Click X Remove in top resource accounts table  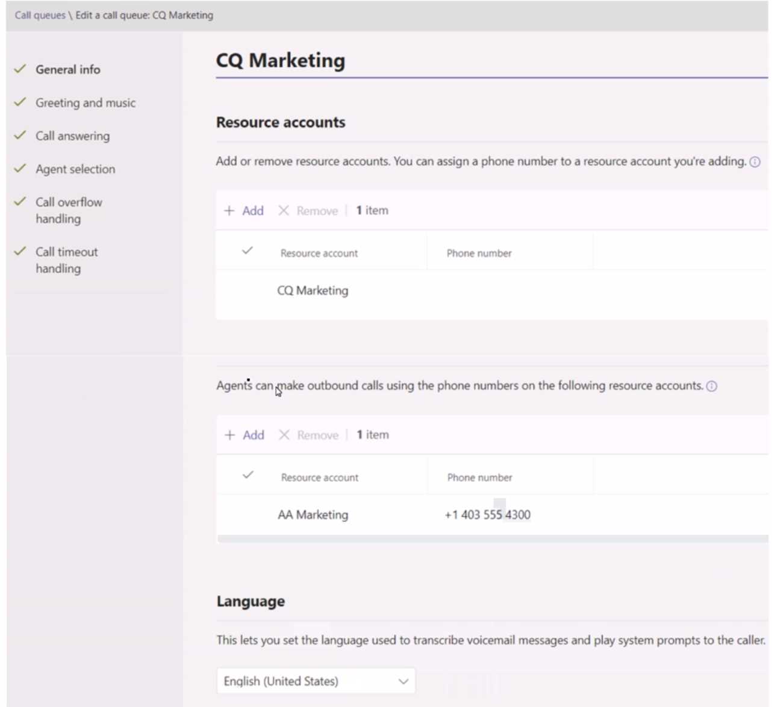(308, 211)
